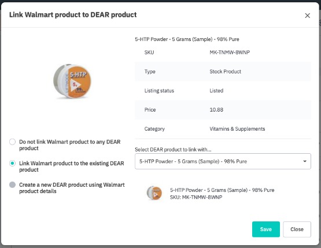The width and height of the screenshot is (321, 248).
Task: Click the Listed status value
Action: [216, 91]
